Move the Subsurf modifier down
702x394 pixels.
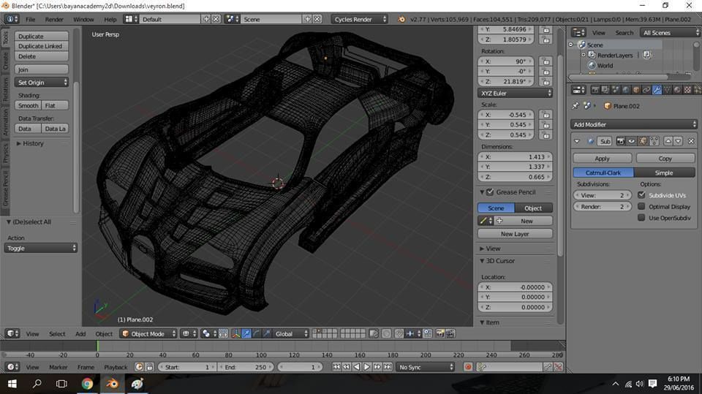pos(678,141)
